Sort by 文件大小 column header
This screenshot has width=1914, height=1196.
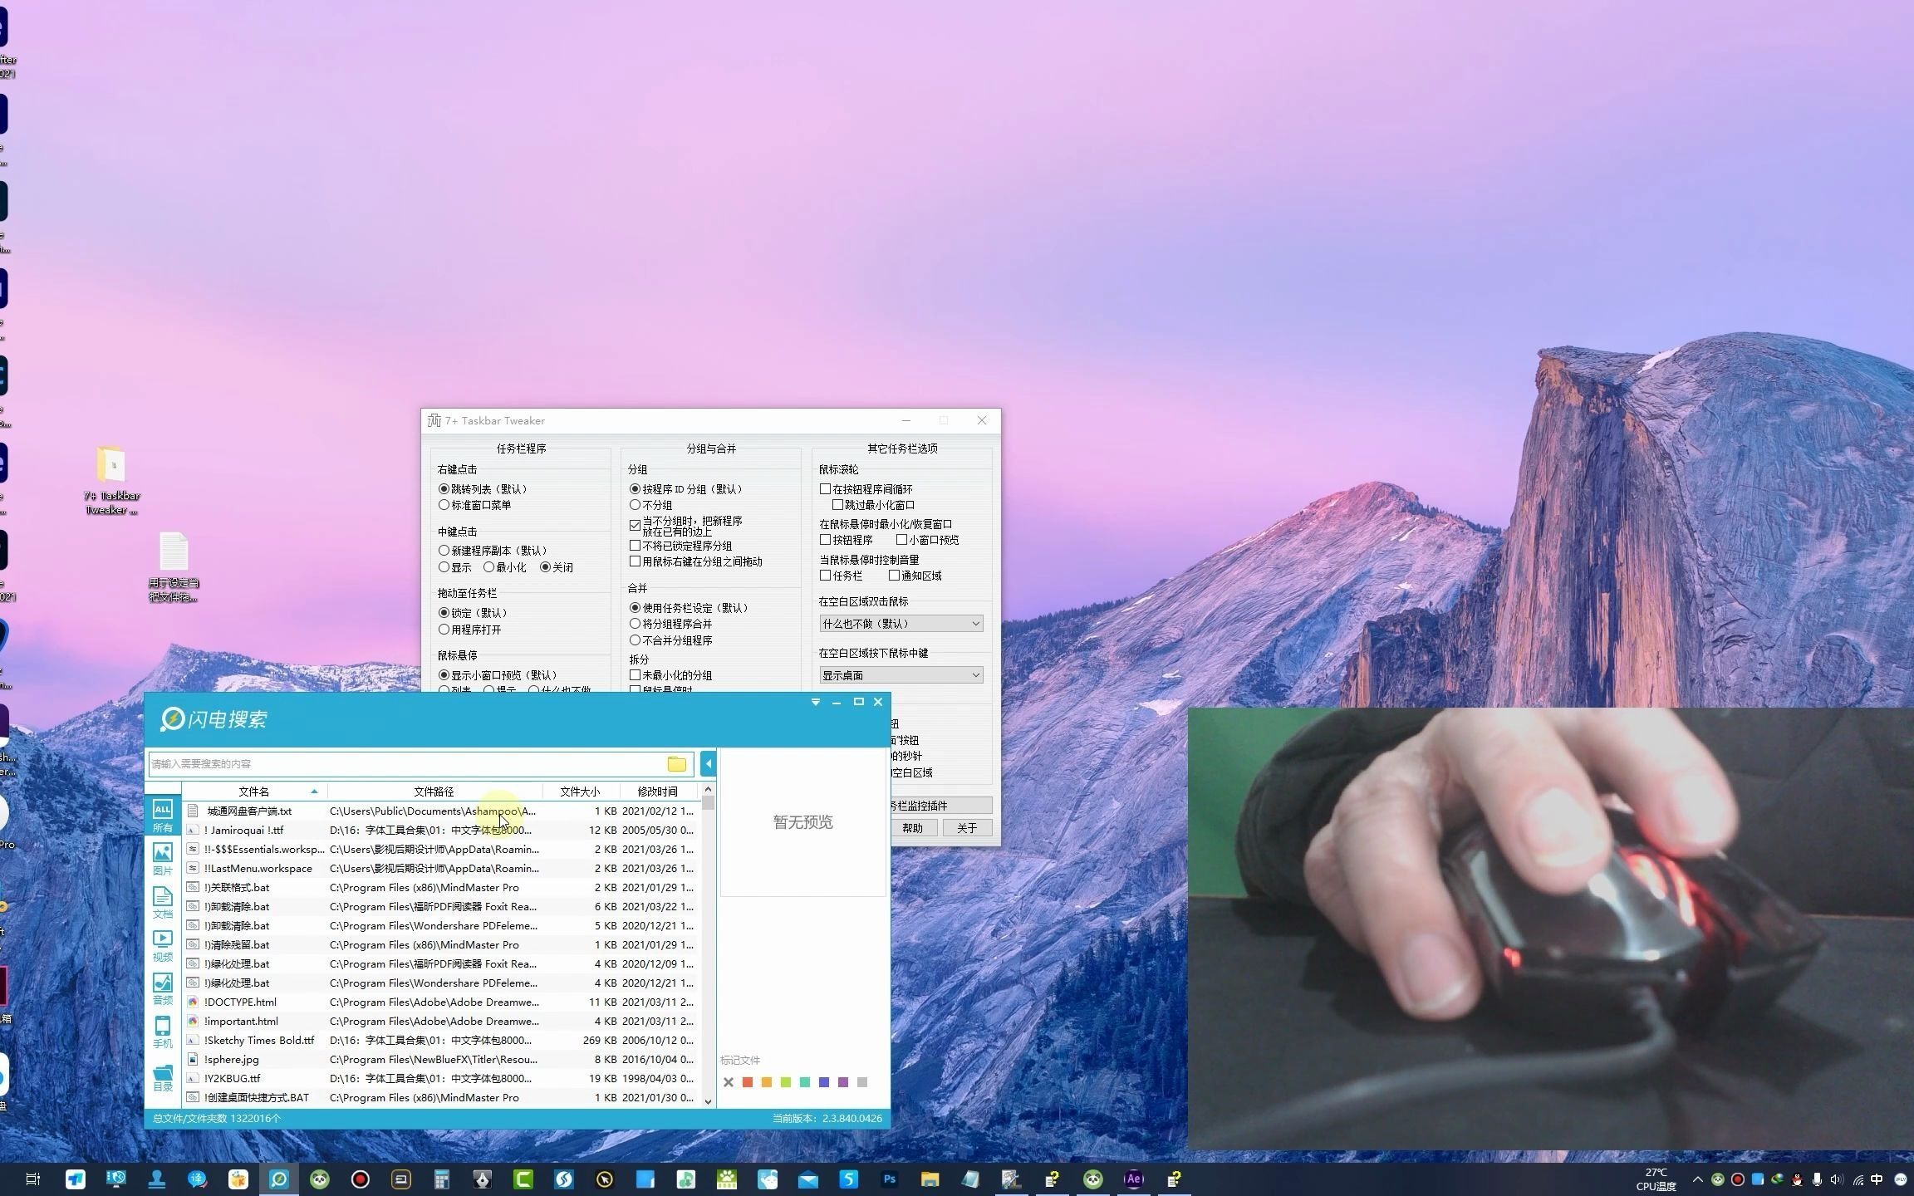(x=579, y=792)
